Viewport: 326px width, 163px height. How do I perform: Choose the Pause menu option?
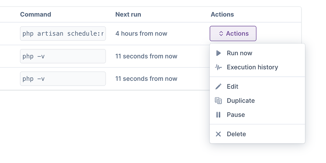pos(236,115)
